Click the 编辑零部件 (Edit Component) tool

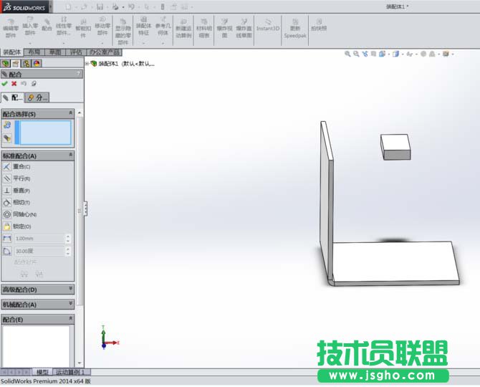click(11, 28)
